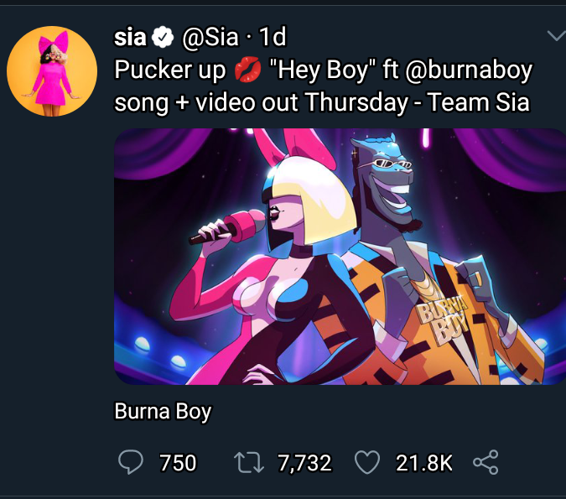566x499 pixels.
Task: Click the 7,732 retweets count
Action: click(304, 462)
